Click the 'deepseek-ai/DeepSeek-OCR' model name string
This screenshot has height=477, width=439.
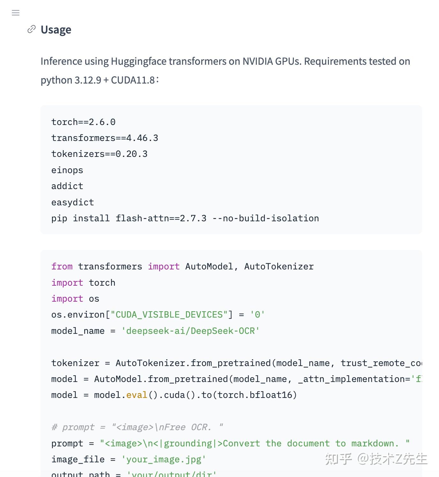point(190,331)
